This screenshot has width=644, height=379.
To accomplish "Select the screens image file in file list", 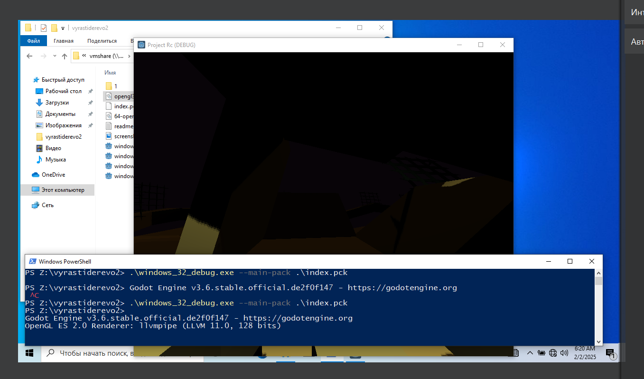I will coord(120,136).
